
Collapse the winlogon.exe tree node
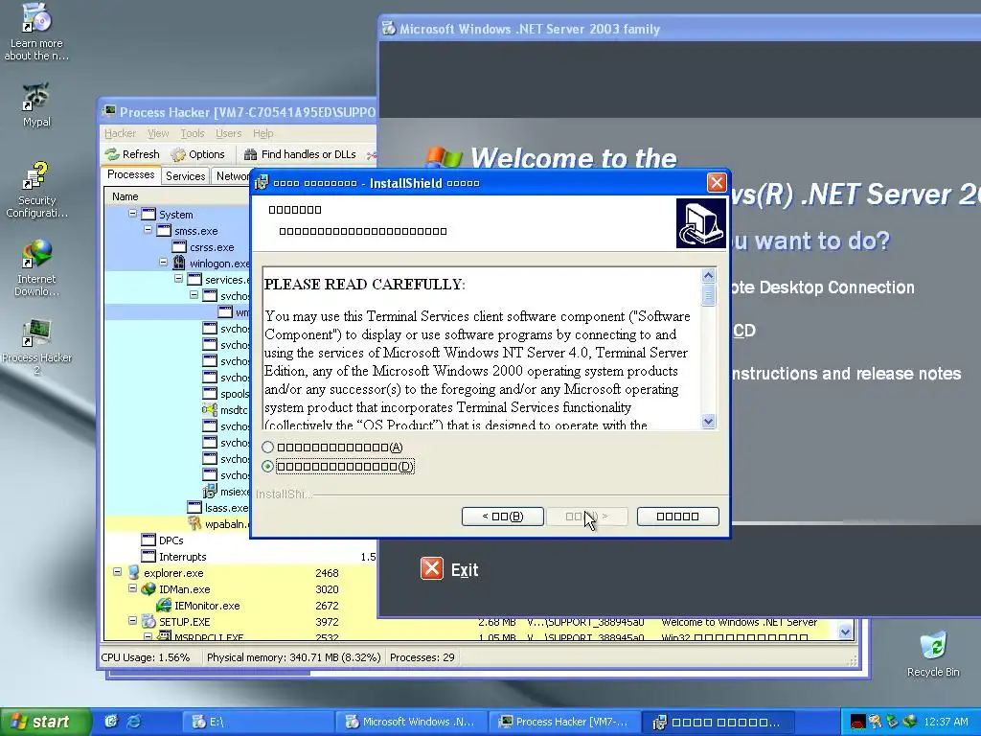(163, 263)
